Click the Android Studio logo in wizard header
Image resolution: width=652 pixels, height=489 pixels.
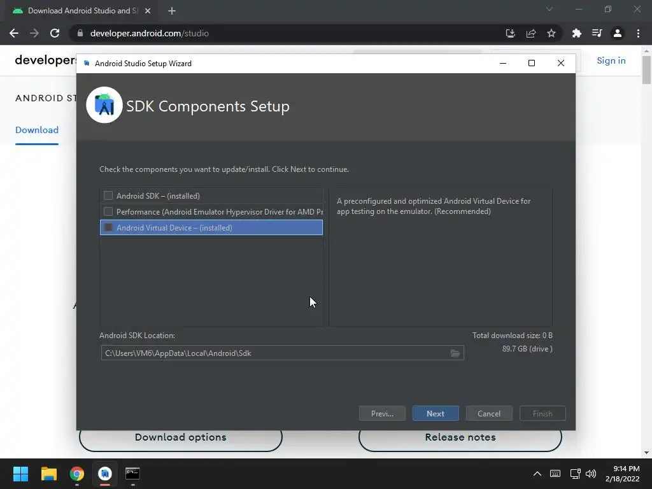click(x=104, y=105)
